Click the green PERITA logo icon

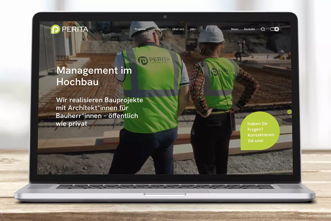coord(55,29)
